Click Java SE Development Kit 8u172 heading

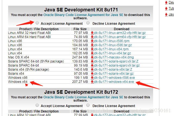[81, 92]
